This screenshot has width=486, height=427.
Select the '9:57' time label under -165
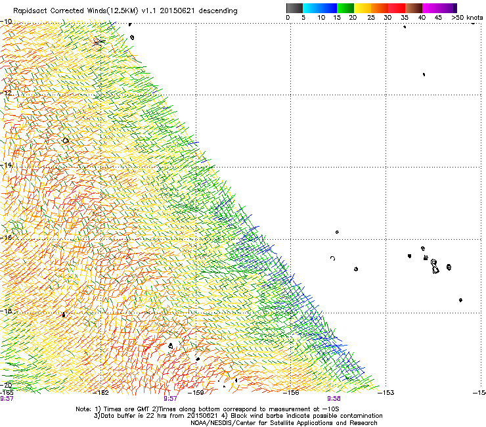point(7,399)
